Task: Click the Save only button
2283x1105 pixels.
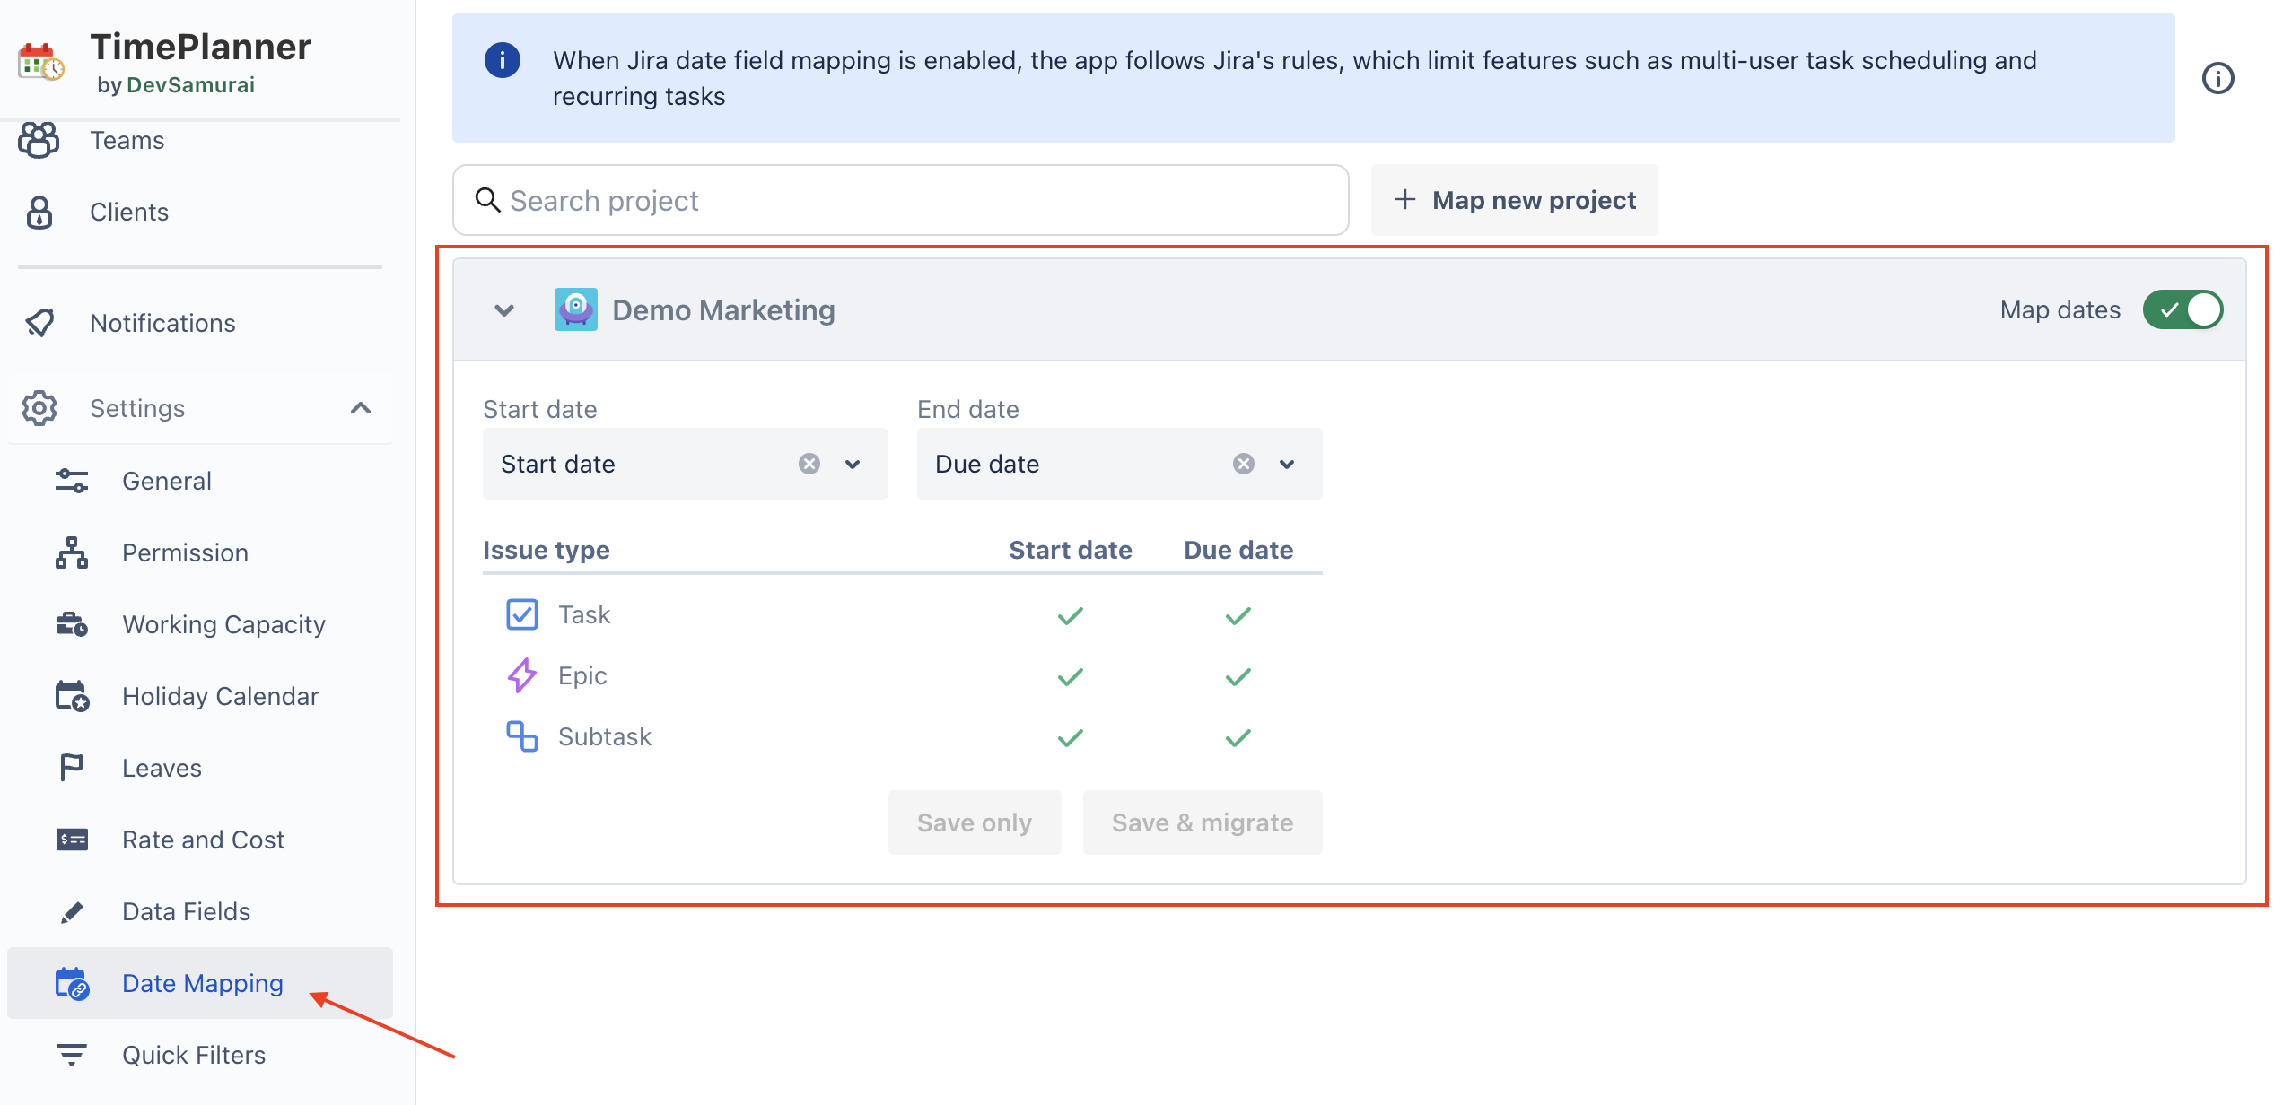Action: [975, 822]
